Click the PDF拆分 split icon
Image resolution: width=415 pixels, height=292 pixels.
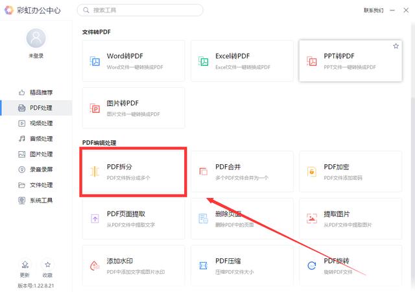pos(95,171)
